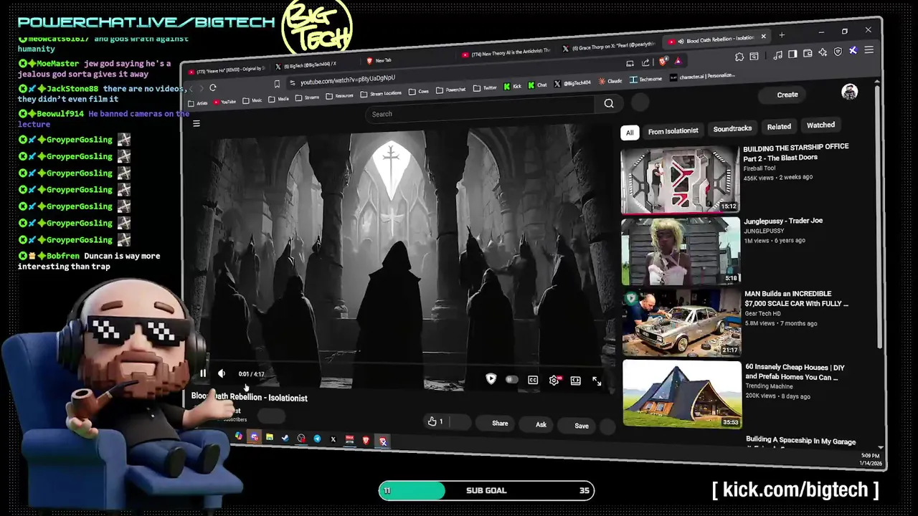Open the Cows bookmarks folder
Viewport: 918px width, 516px height.
tap(419, 91)
